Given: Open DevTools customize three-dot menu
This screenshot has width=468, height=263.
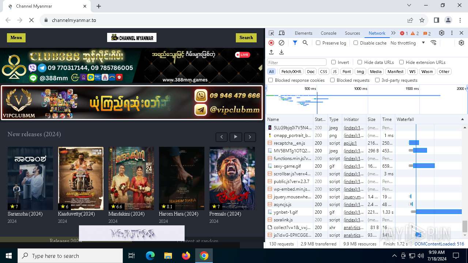Looking at the screenshot, I should (452, 33).
